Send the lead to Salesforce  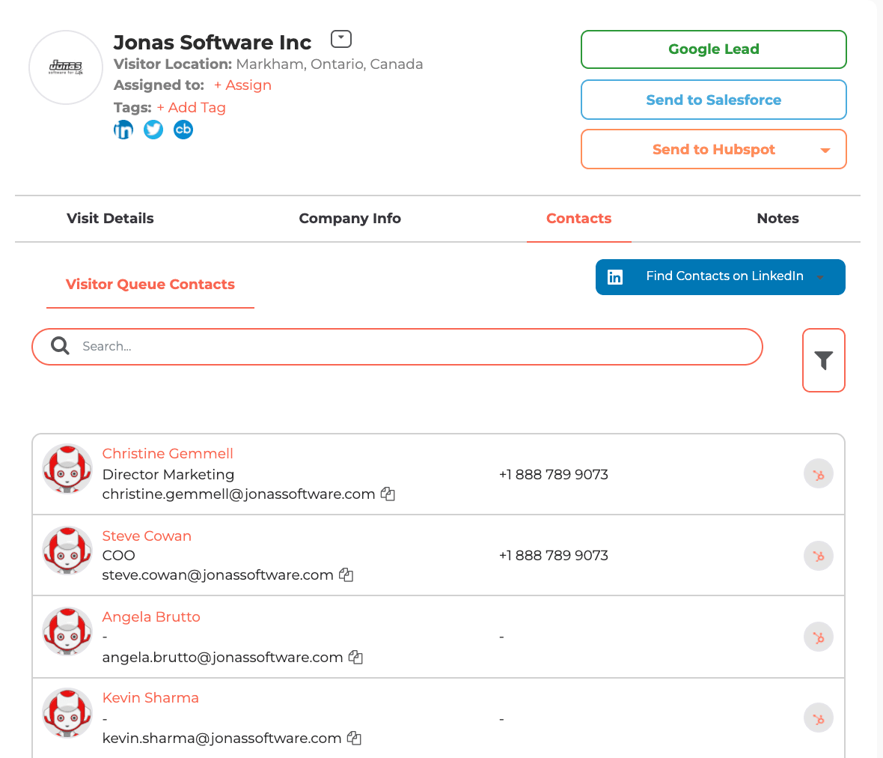pos(713,100)
